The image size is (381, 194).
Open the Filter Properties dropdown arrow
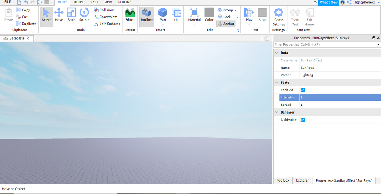pyautogui.click(x=378, y=45)
